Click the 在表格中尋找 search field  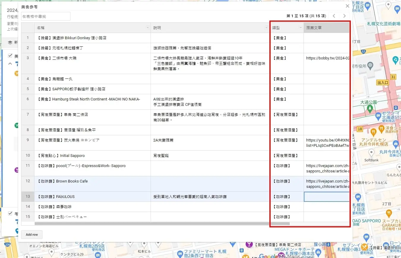[46, 16]
